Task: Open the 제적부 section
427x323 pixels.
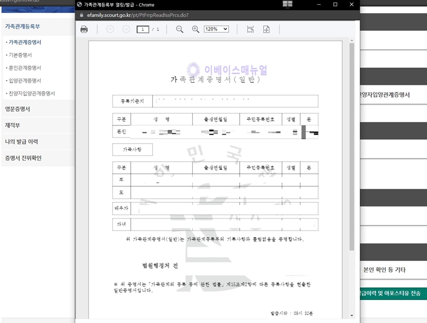Action: point(12,125)
